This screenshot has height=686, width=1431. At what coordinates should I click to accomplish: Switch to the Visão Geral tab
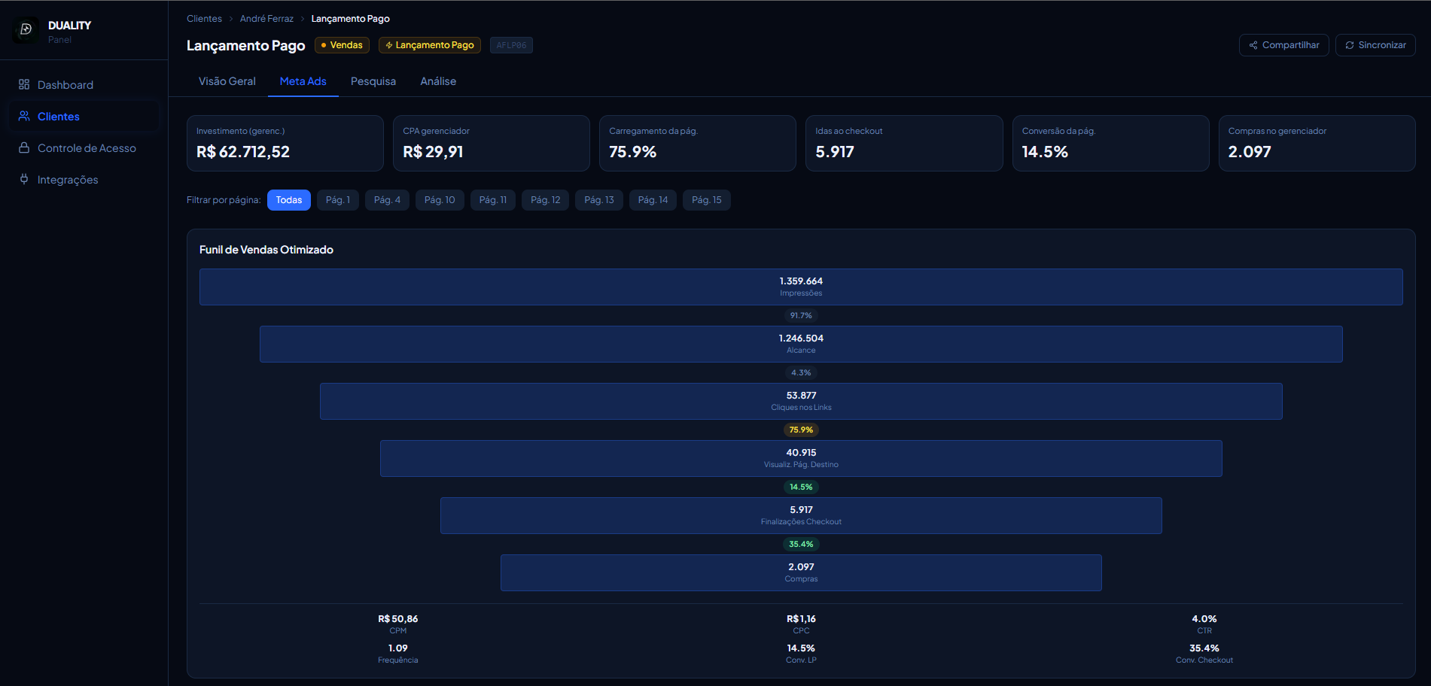[x=227, y=81]
